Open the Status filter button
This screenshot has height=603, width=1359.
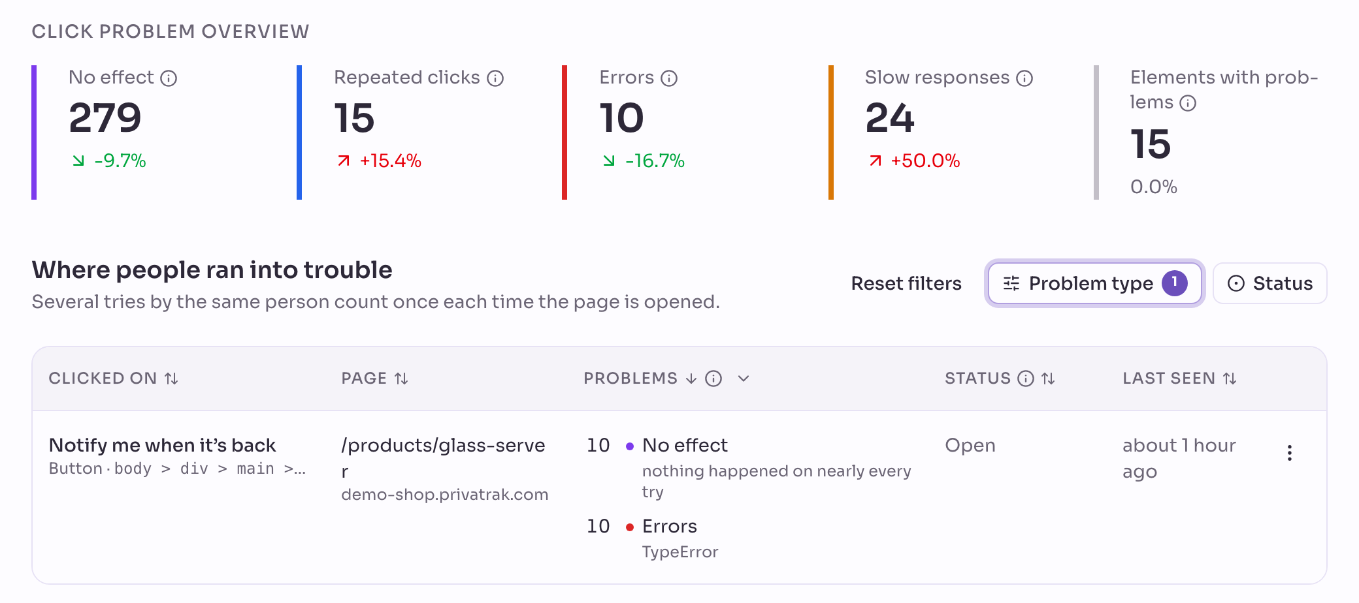(x=1269, y=283)
